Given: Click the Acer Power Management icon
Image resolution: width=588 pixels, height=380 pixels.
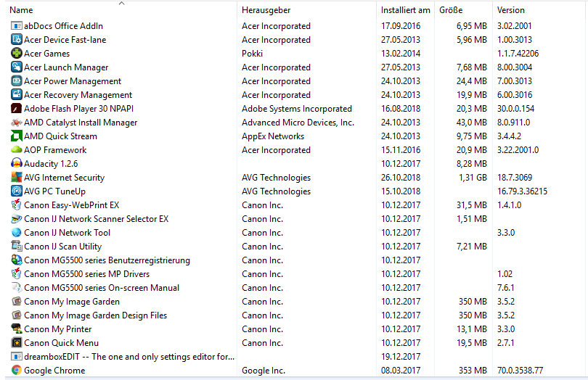Looking at the screenshot, I should [x=17, y=81].
